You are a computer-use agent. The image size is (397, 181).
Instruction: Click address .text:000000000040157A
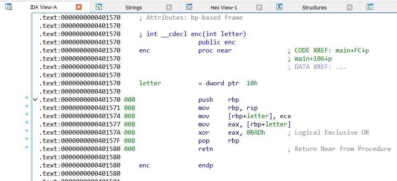pos(80,133)
